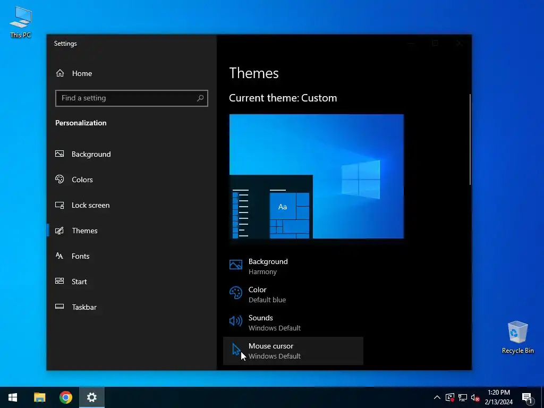The height and width of the screenshot is (408, 544).
Task: Open the network tray icon
Action: 463,397
